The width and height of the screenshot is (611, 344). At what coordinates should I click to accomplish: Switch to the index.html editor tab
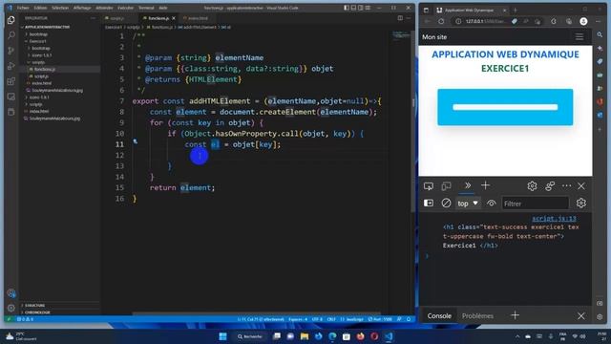(198, 18)
